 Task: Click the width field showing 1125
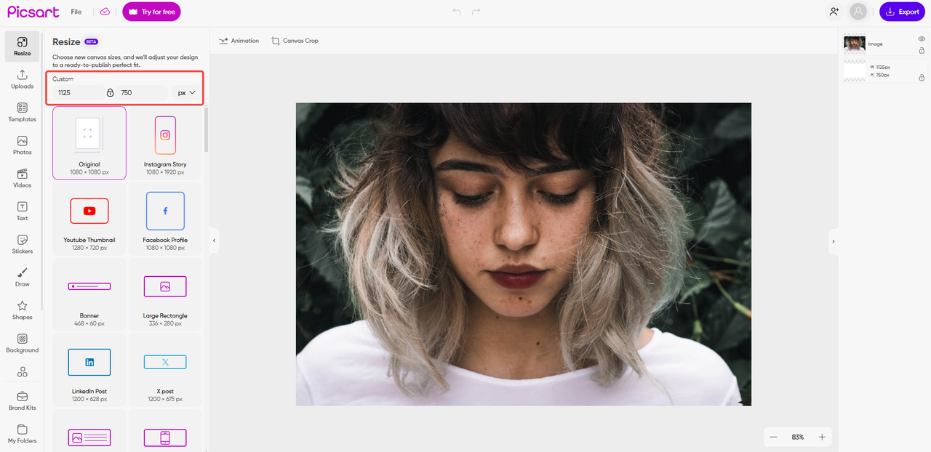[78, 93]
